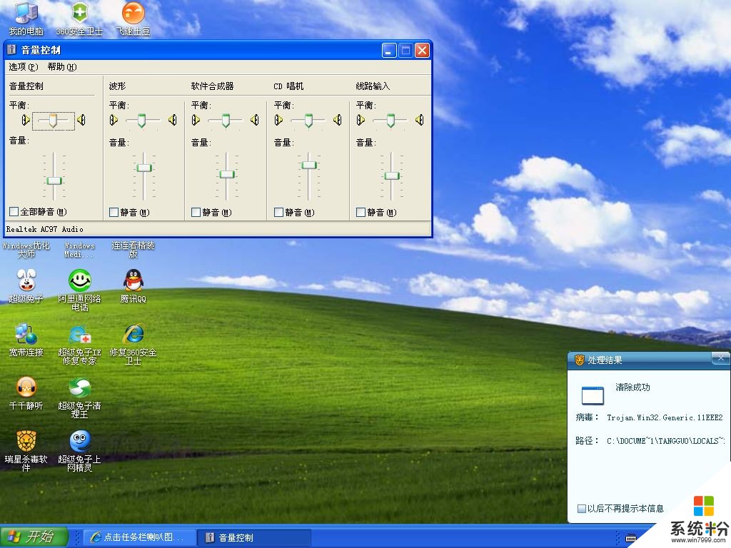Click 音量控制 taskbar button
Image resolution: width=731 pixels, height=548 pixels.
pyautogui.click(x=255, y=537)
